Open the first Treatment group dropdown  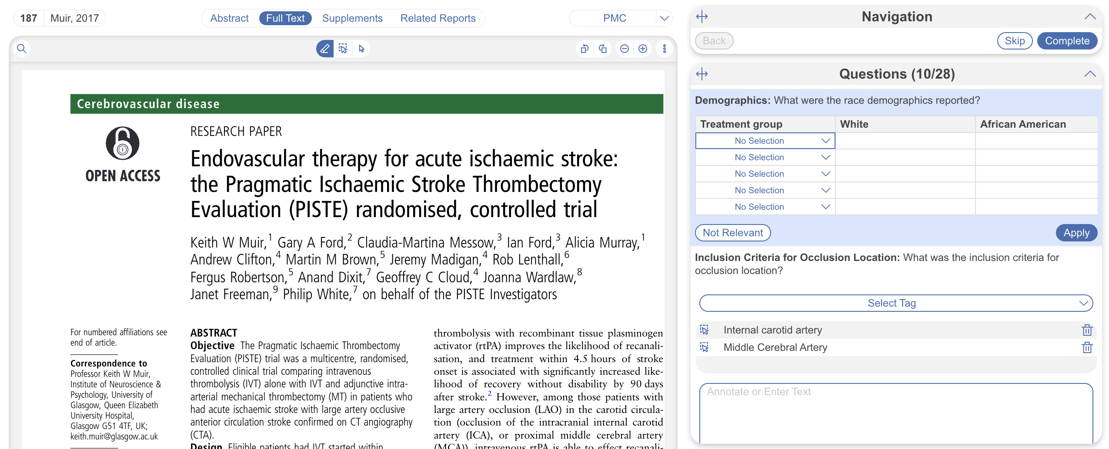click(765, 141)
